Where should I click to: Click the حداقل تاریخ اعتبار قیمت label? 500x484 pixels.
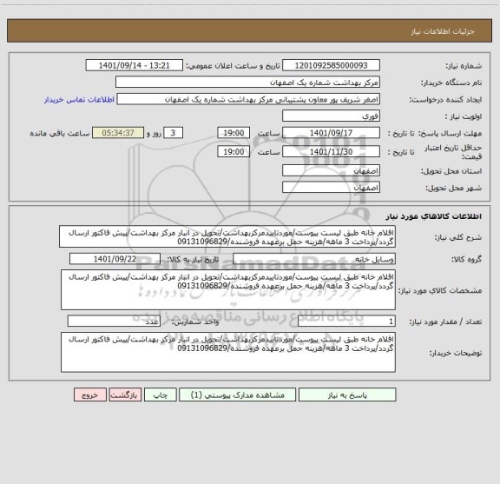pyautogui.click(x=453, y=152)
